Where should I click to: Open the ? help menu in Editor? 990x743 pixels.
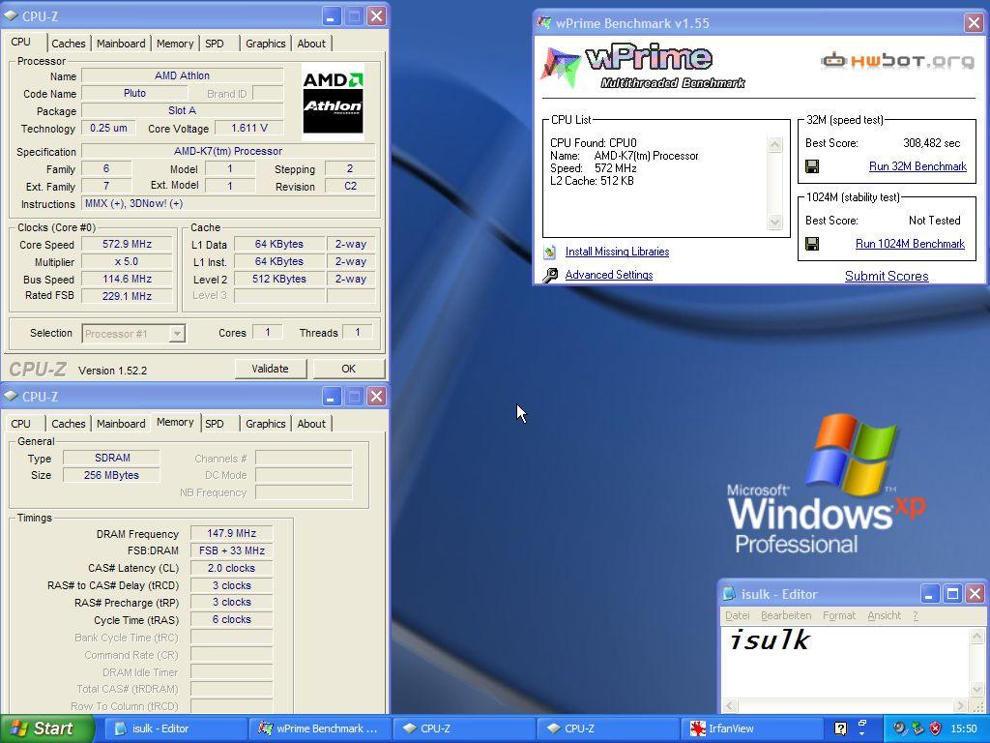click(x=916, y=615)
